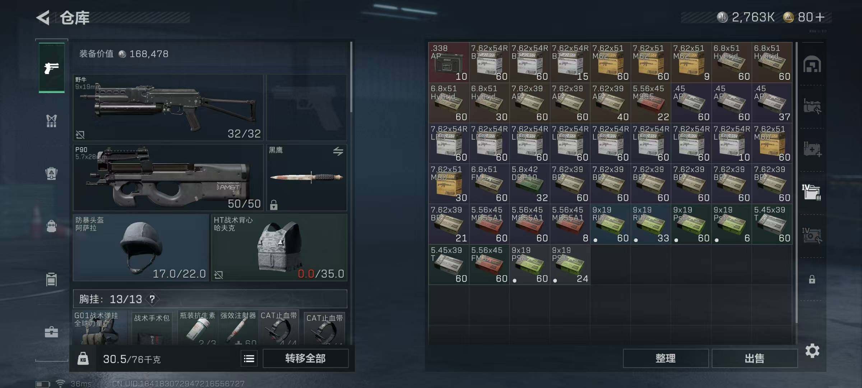Toggle the list view icon beside 转移全部

pos(249,358)
